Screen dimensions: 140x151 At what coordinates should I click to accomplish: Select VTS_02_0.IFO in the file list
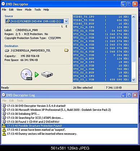[102, 62]
